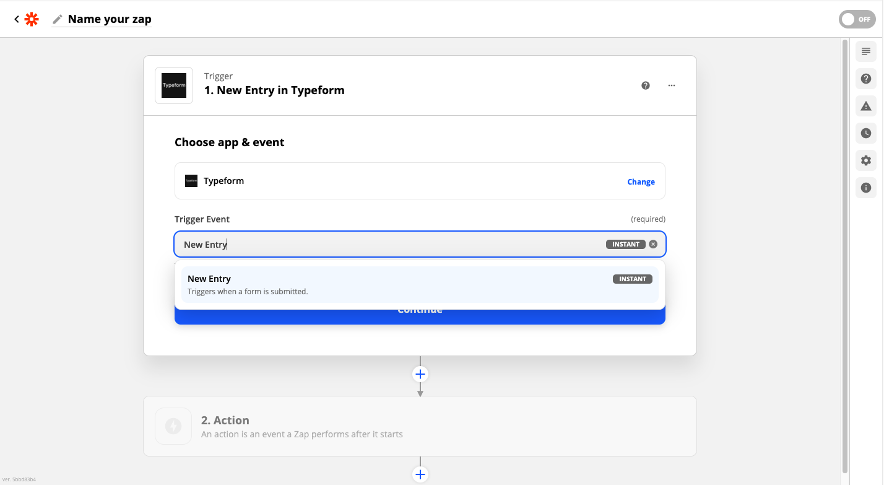Open the settings gear sidebar panel
This screenshot has height=485, width=884.
866,160
